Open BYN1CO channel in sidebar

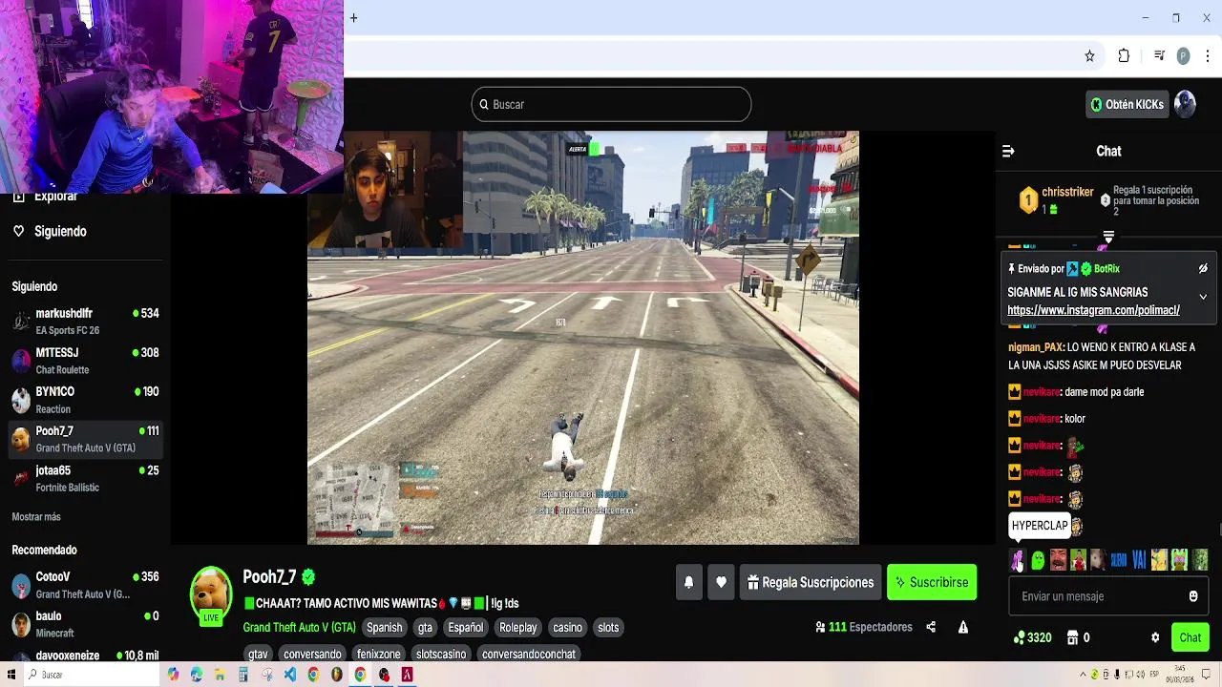(x=85, y=400)
